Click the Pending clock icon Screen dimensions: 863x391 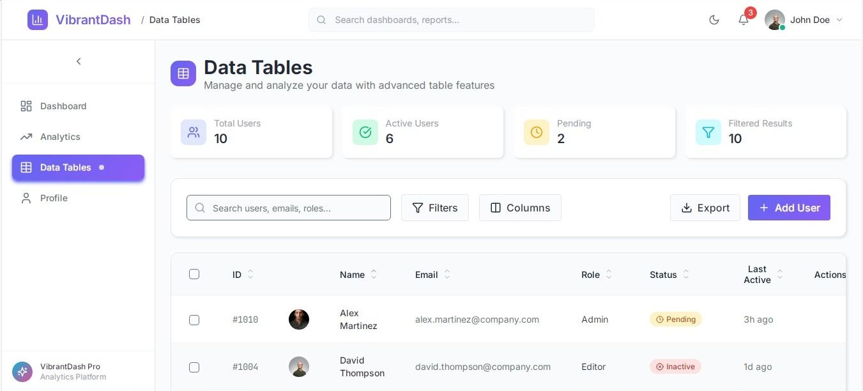pos(537,132)
